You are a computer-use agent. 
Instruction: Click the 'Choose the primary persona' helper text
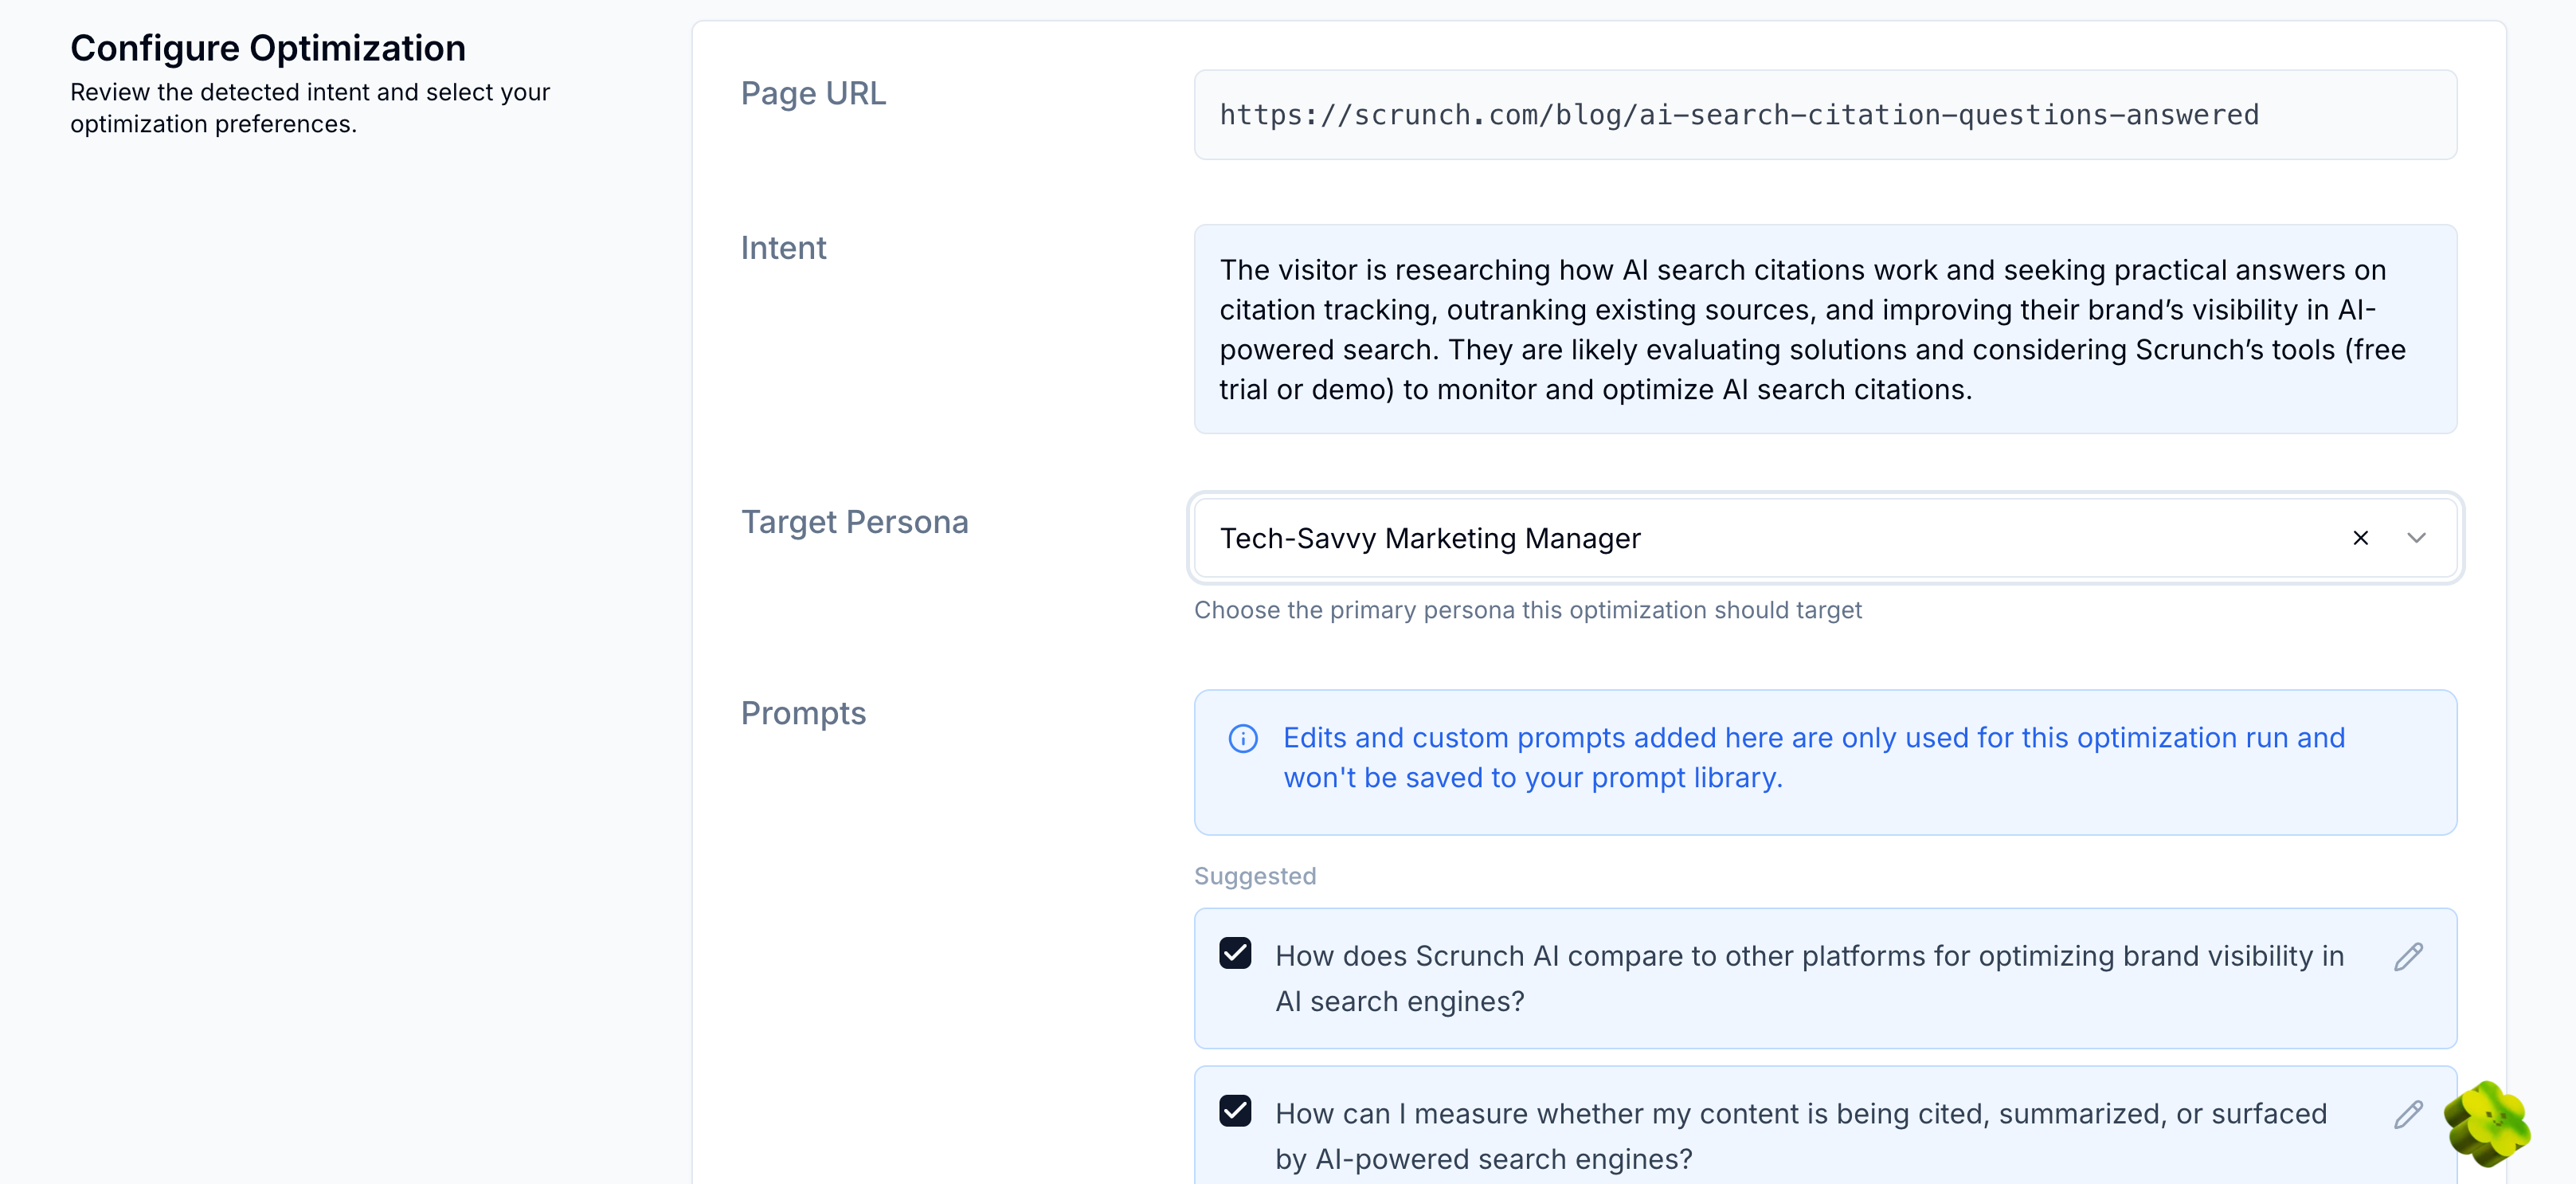[1527, 610]
